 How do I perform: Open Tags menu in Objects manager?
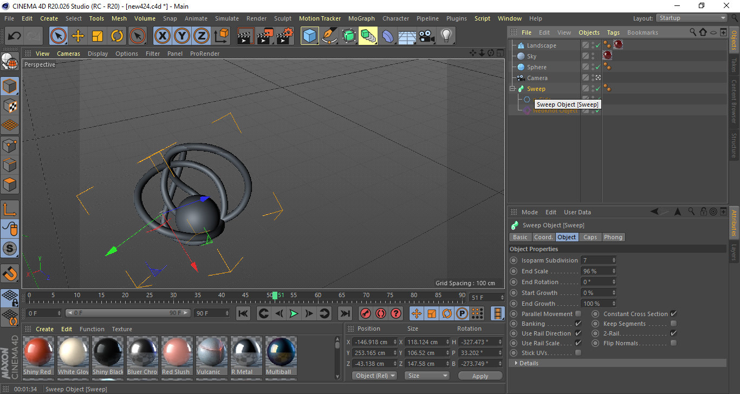(x=613, y=32)
